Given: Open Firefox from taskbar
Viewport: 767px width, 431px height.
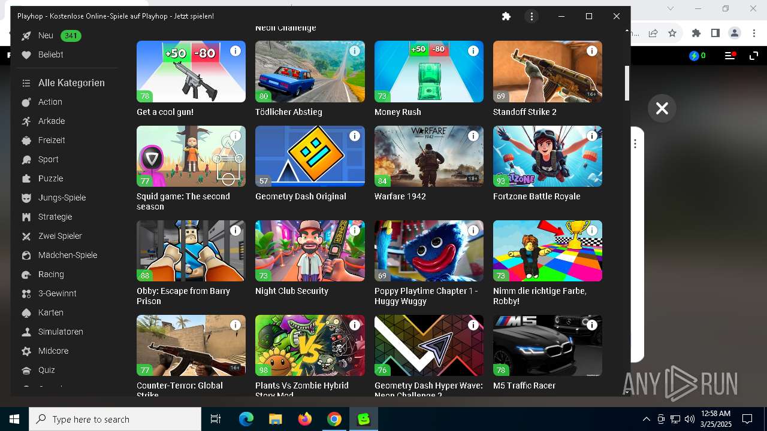Looking at the screenshot, I should pyautogui.click(x=305, y=419).
